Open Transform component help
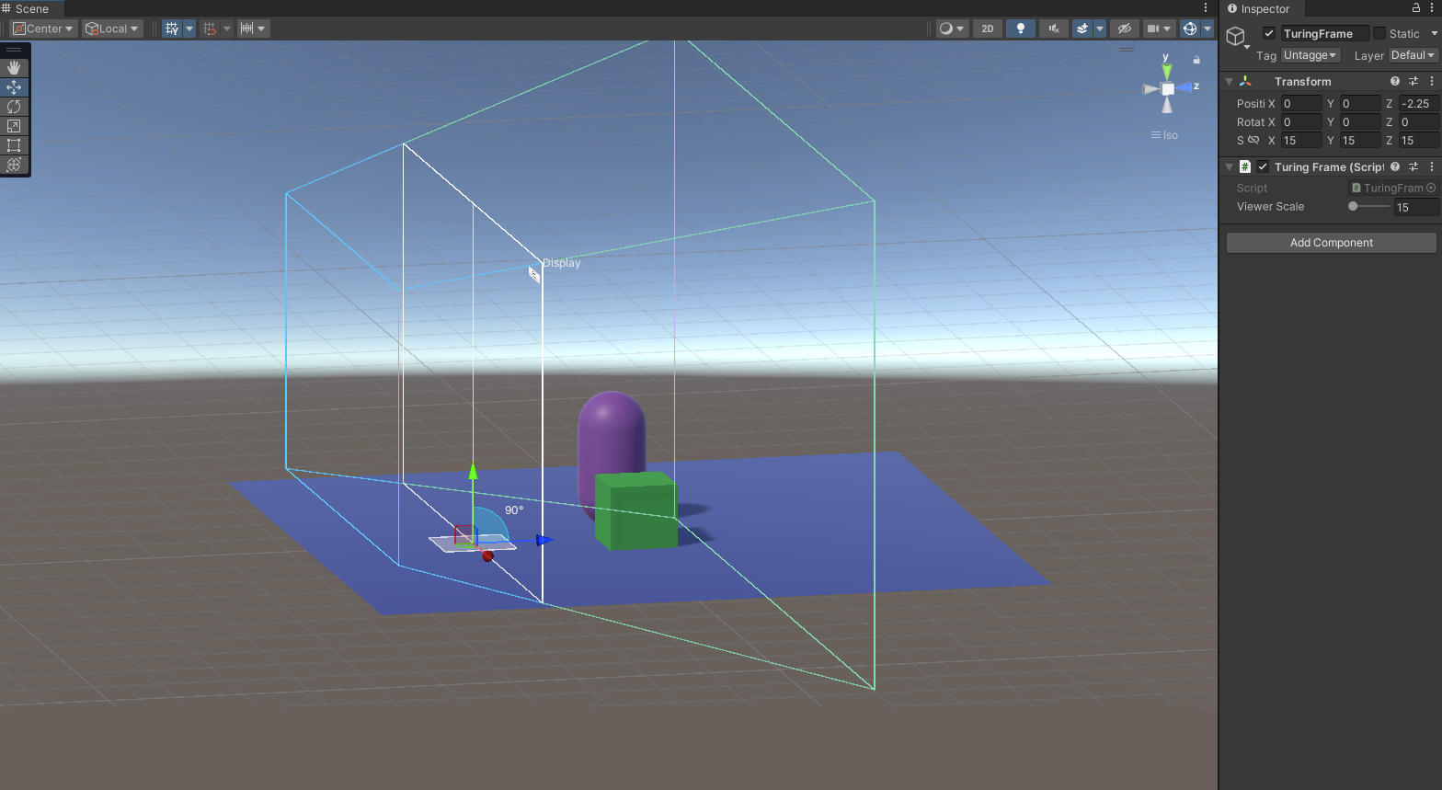Viewport: 1442px width, 790px height. [1395, 81]
